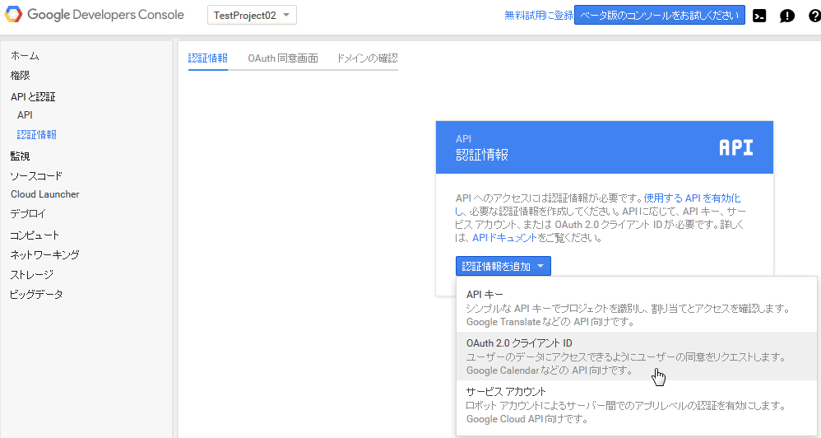Viewport: 821px width, 438px height.
Task: Open the 使用する API を有効化 link
Action: point(692,198)
